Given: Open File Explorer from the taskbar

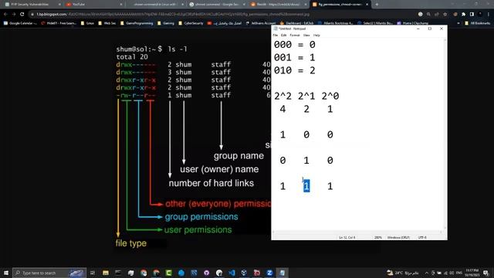Looking at the screenshot, I should pyautogui.click(x=106, y=273).
